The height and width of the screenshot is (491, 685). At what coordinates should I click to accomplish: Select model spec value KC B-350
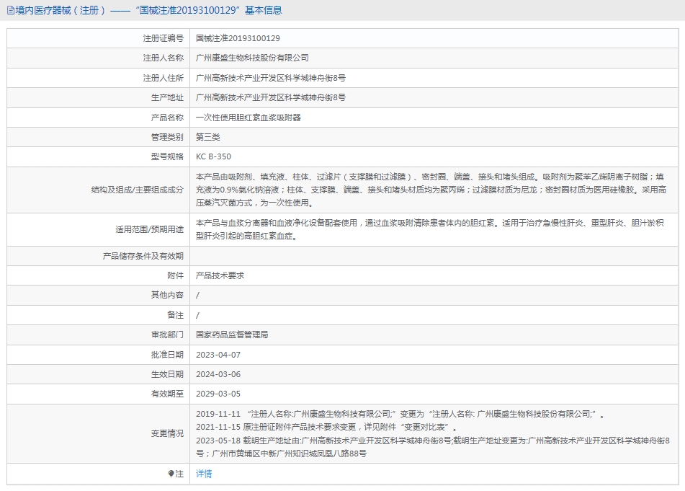click(x=213, y=156)
